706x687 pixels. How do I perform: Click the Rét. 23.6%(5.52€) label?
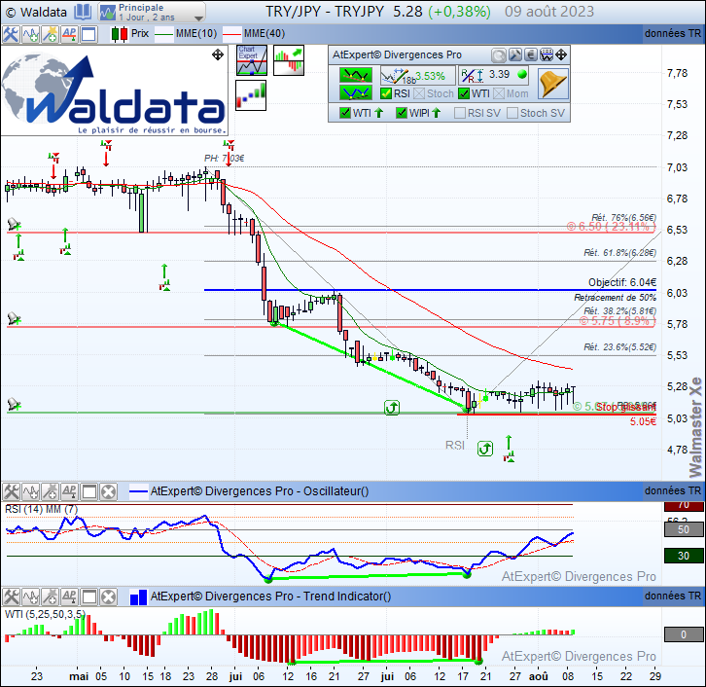620,346
